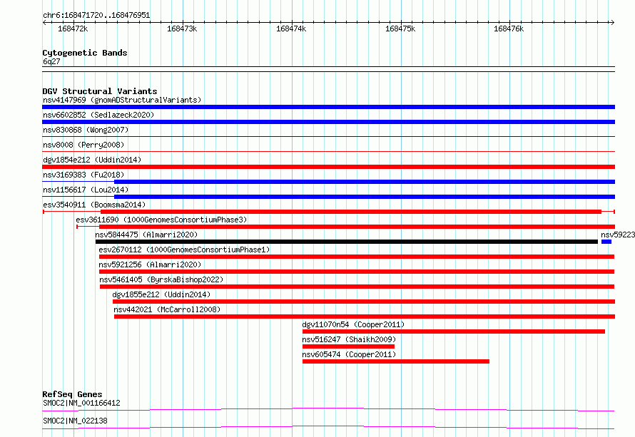Click the red bar below nsv605474 label
635x437 pixels.
pos(396,361)
